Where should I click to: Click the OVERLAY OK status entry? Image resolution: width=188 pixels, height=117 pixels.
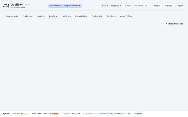click(x=125, y=114)
